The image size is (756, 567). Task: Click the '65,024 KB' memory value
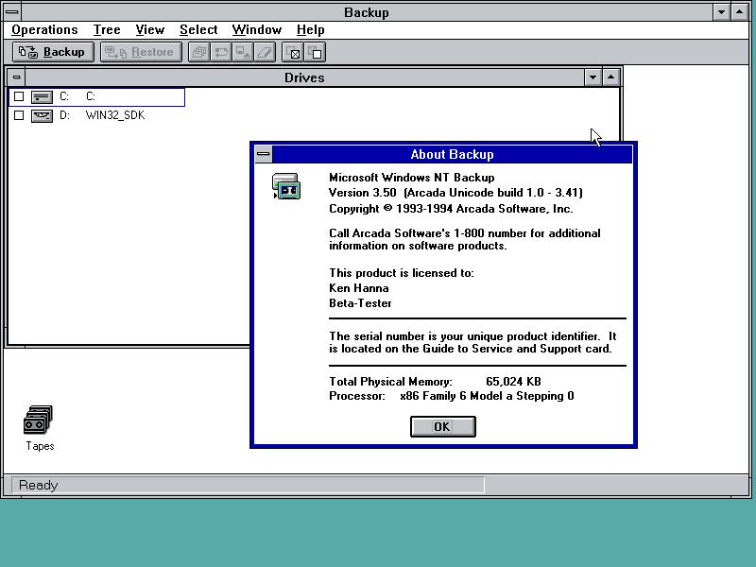[513, 382]
